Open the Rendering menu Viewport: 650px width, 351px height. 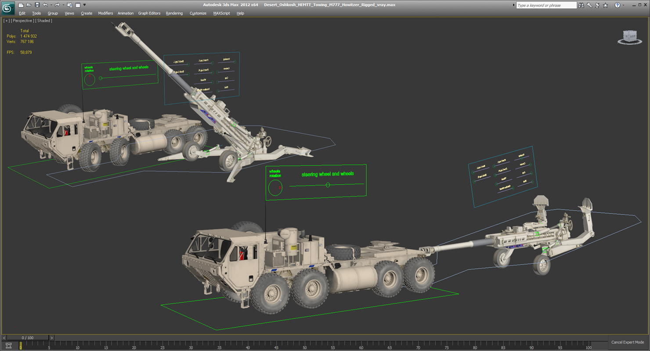(174, 13)
